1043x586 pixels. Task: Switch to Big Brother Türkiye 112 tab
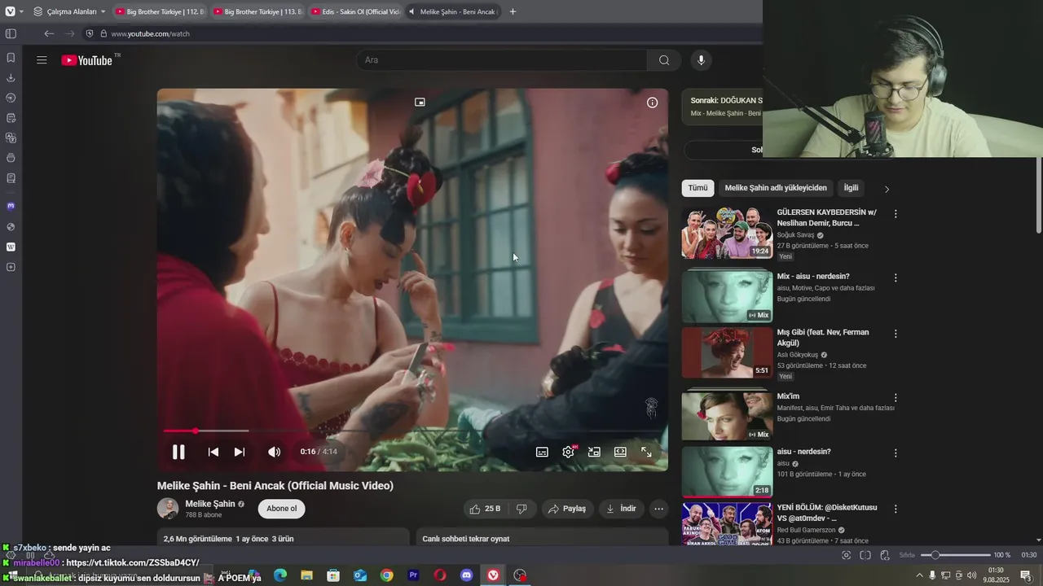[159, 11]
